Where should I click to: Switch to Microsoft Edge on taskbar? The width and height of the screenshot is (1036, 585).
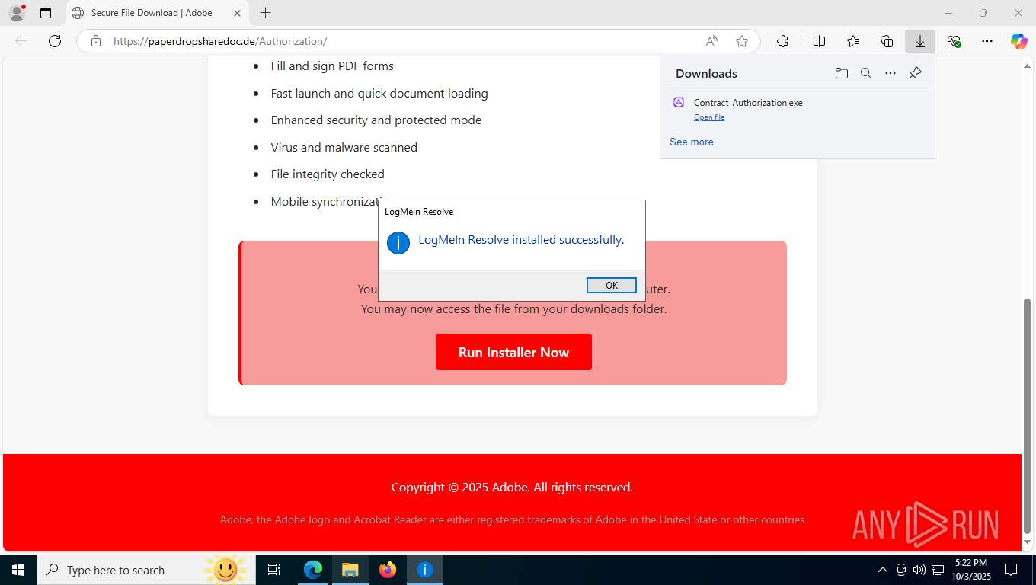pos(313,570)
